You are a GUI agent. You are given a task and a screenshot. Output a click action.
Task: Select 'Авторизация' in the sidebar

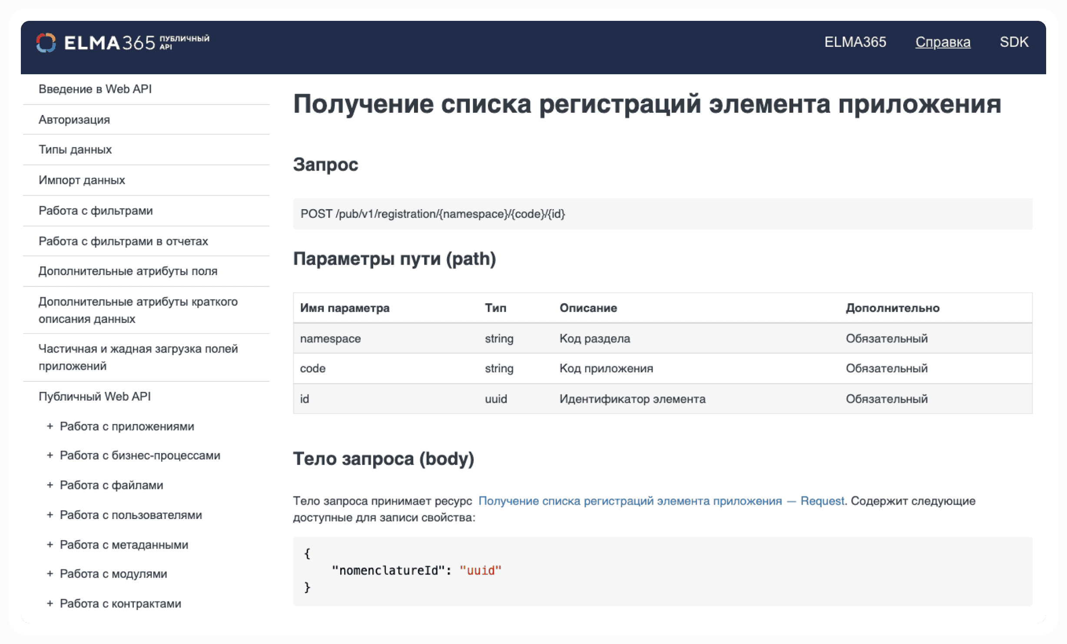pos(74,120)
